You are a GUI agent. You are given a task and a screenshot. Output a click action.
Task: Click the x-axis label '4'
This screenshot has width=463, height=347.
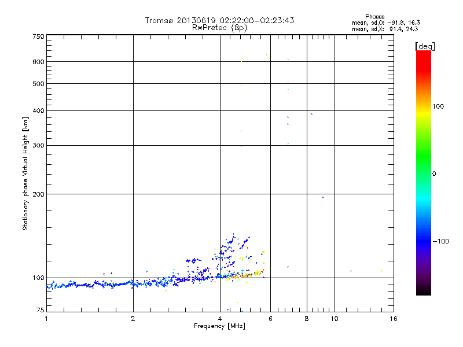[220, 319]
